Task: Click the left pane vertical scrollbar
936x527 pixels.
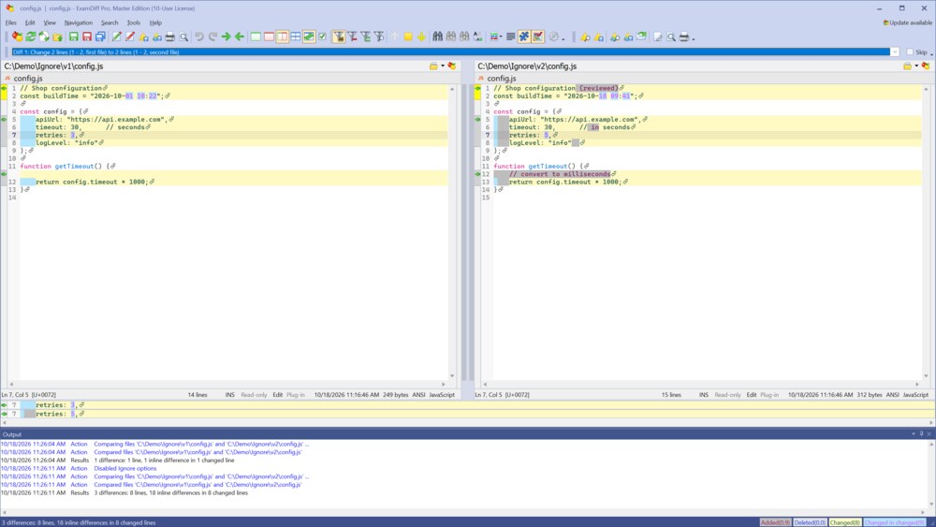Action: 452,231
